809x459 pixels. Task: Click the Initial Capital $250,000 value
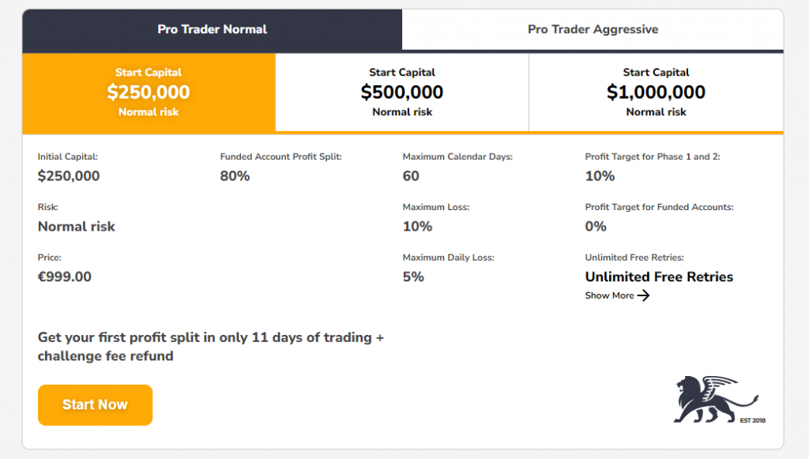pyautogui.click(x=69, y=175)
